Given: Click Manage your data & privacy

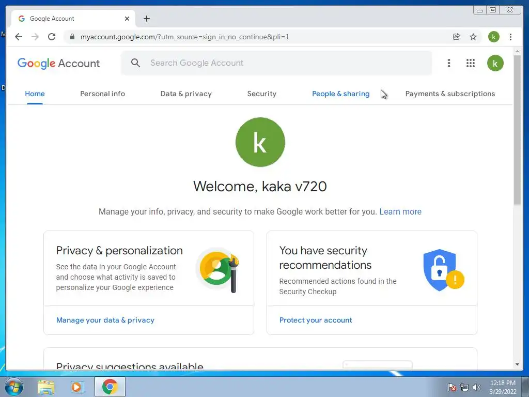Looking at the screenshot, I should click(x=105, y=320).
